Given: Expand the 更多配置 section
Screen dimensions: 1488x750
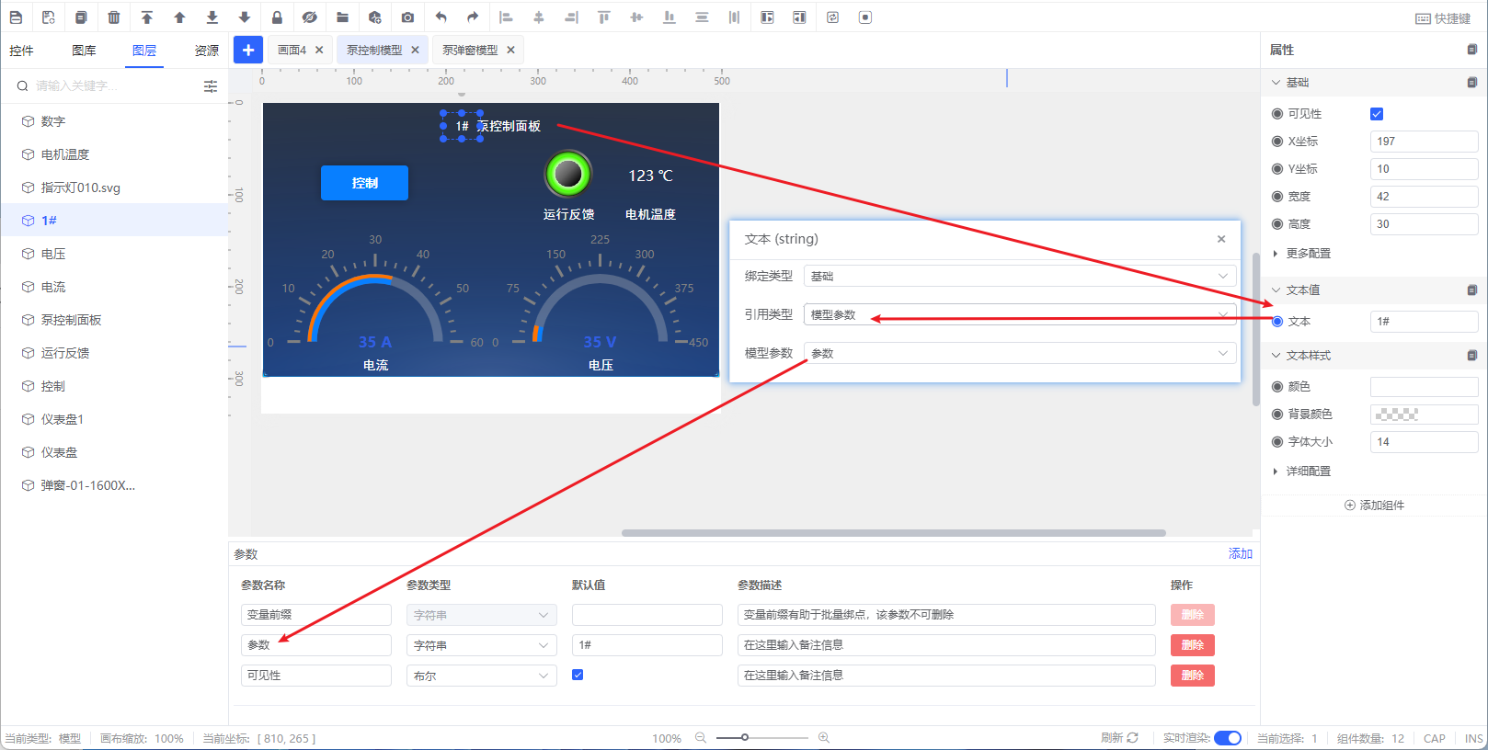Looking at the screenshot, I should coord(1307,254).
